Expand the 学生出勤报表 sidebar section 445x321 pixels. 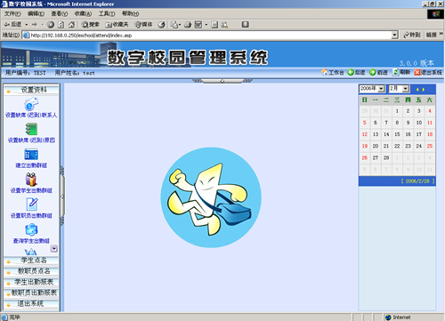point(31,282)
